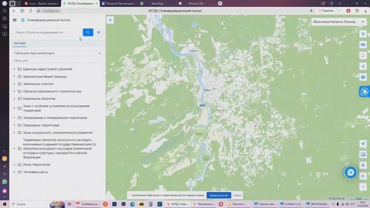Expand the Административные границы folder

[x=14, y=77]
